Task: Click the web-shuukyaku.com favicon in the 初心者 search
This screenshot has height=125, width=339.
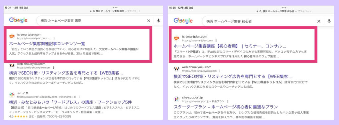Action: click(177, 69)
